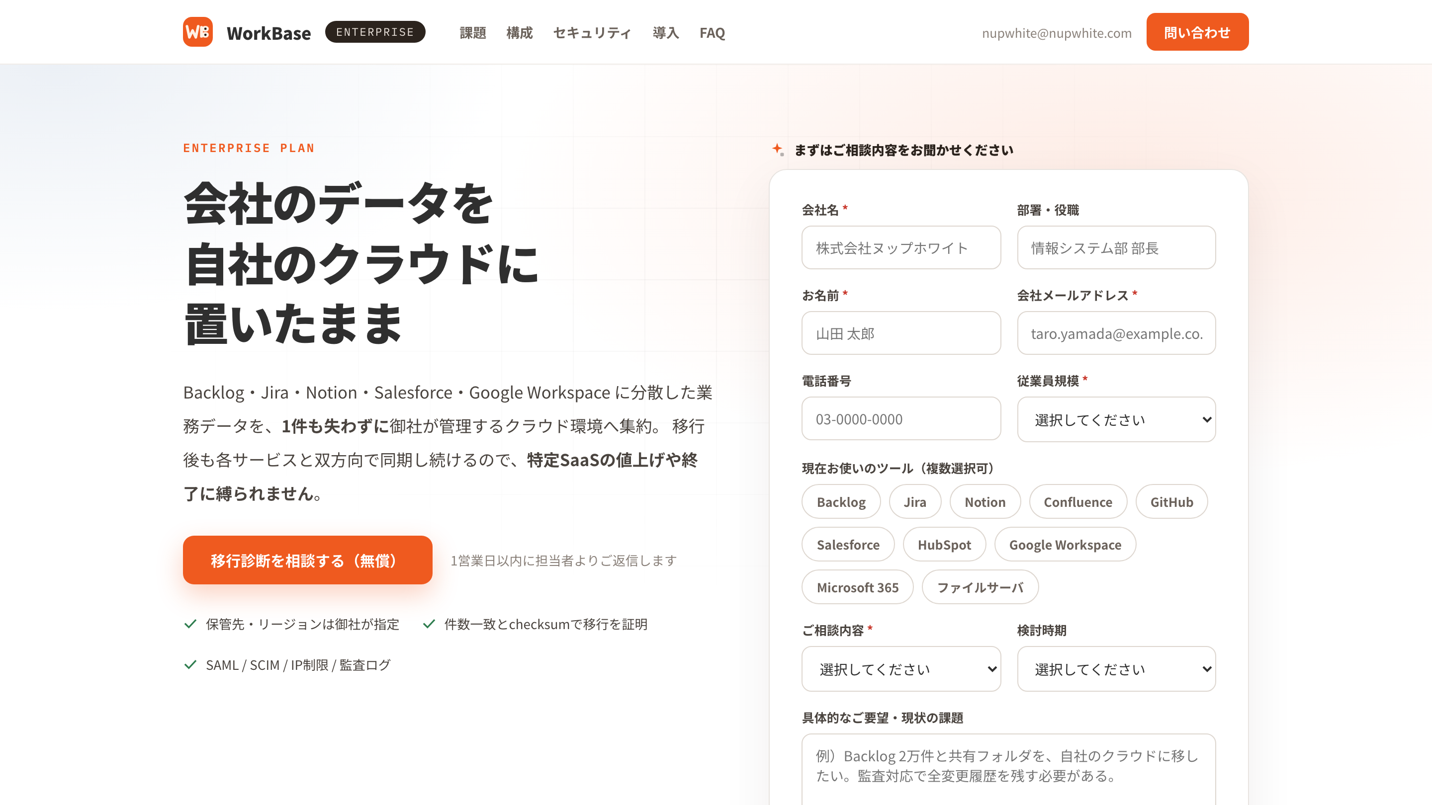Click the heading まずはご相談内容をお聞かせください

[903, 150]
